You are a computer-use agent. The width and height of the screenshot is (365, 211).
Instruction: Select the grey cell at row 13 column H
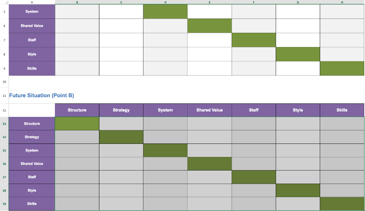tap(342, 124)
